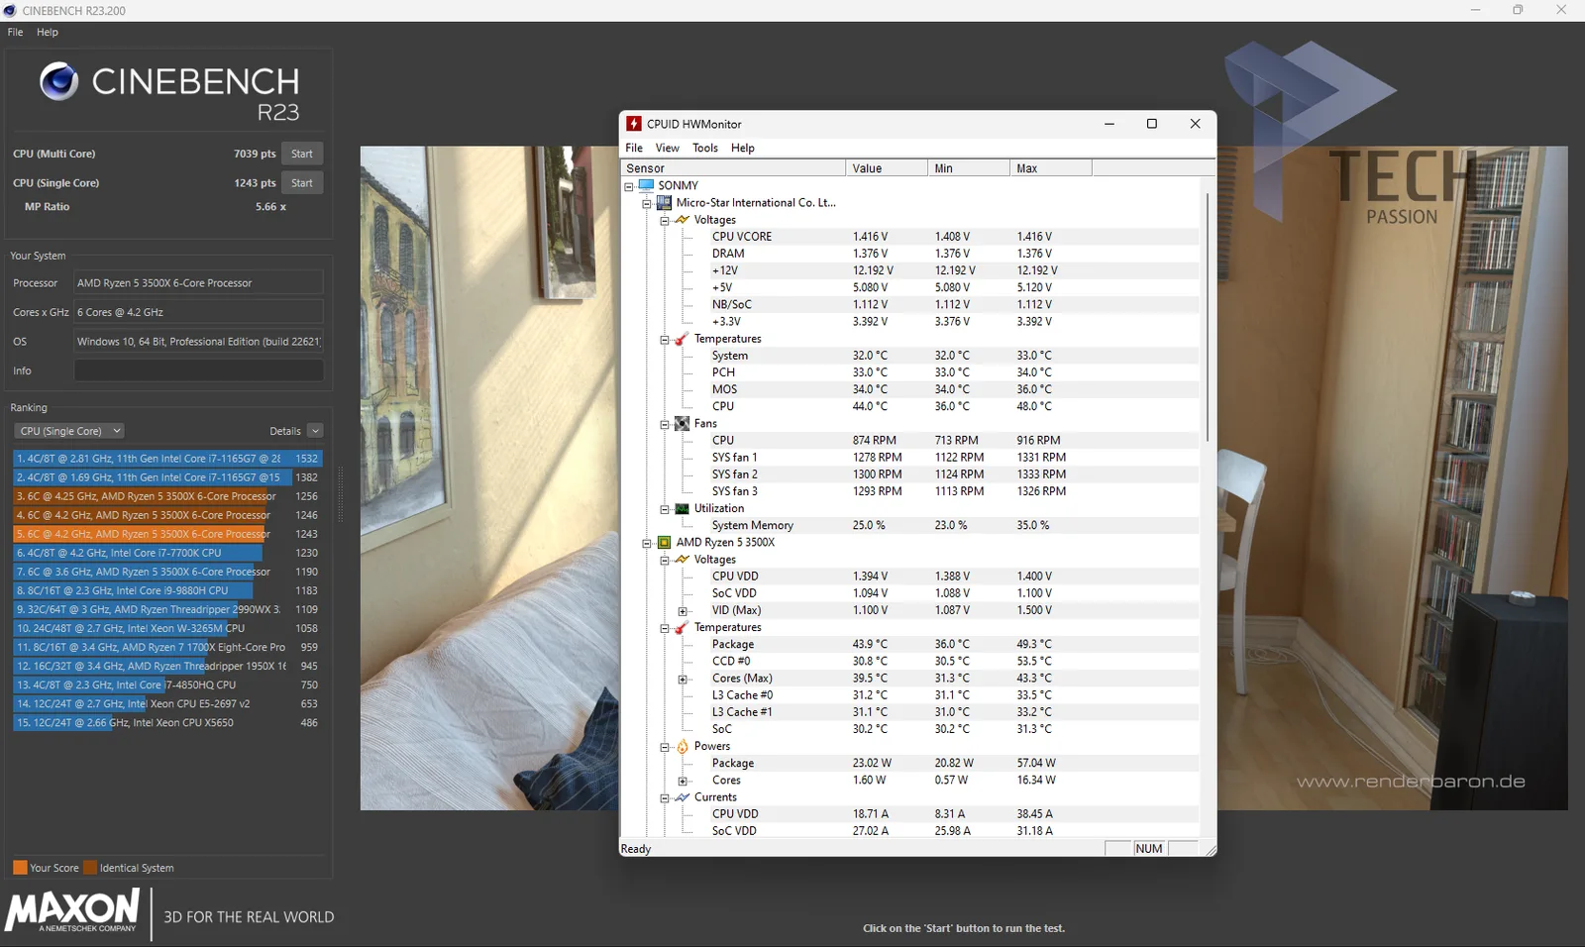The width and height of the screenshot is (1585, 947).
Task: Click the HWMonitor lightning app icon
Action: point(634,124)
